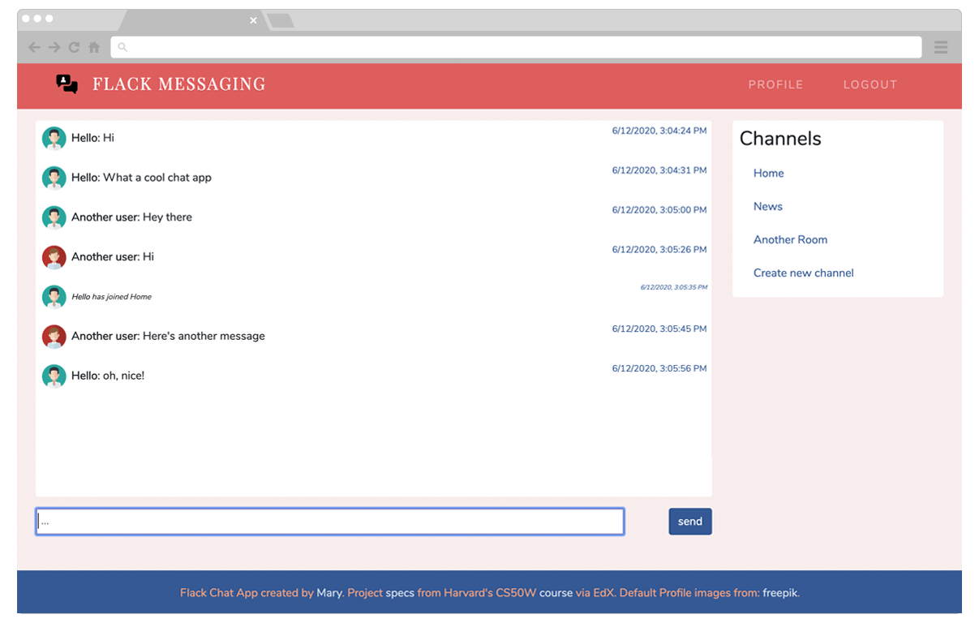Open the freepik link in footer
Screen dimensions: 979x623
(780, 593)
